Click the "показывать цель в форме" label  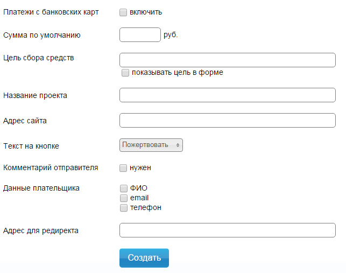tap(178, 73)
